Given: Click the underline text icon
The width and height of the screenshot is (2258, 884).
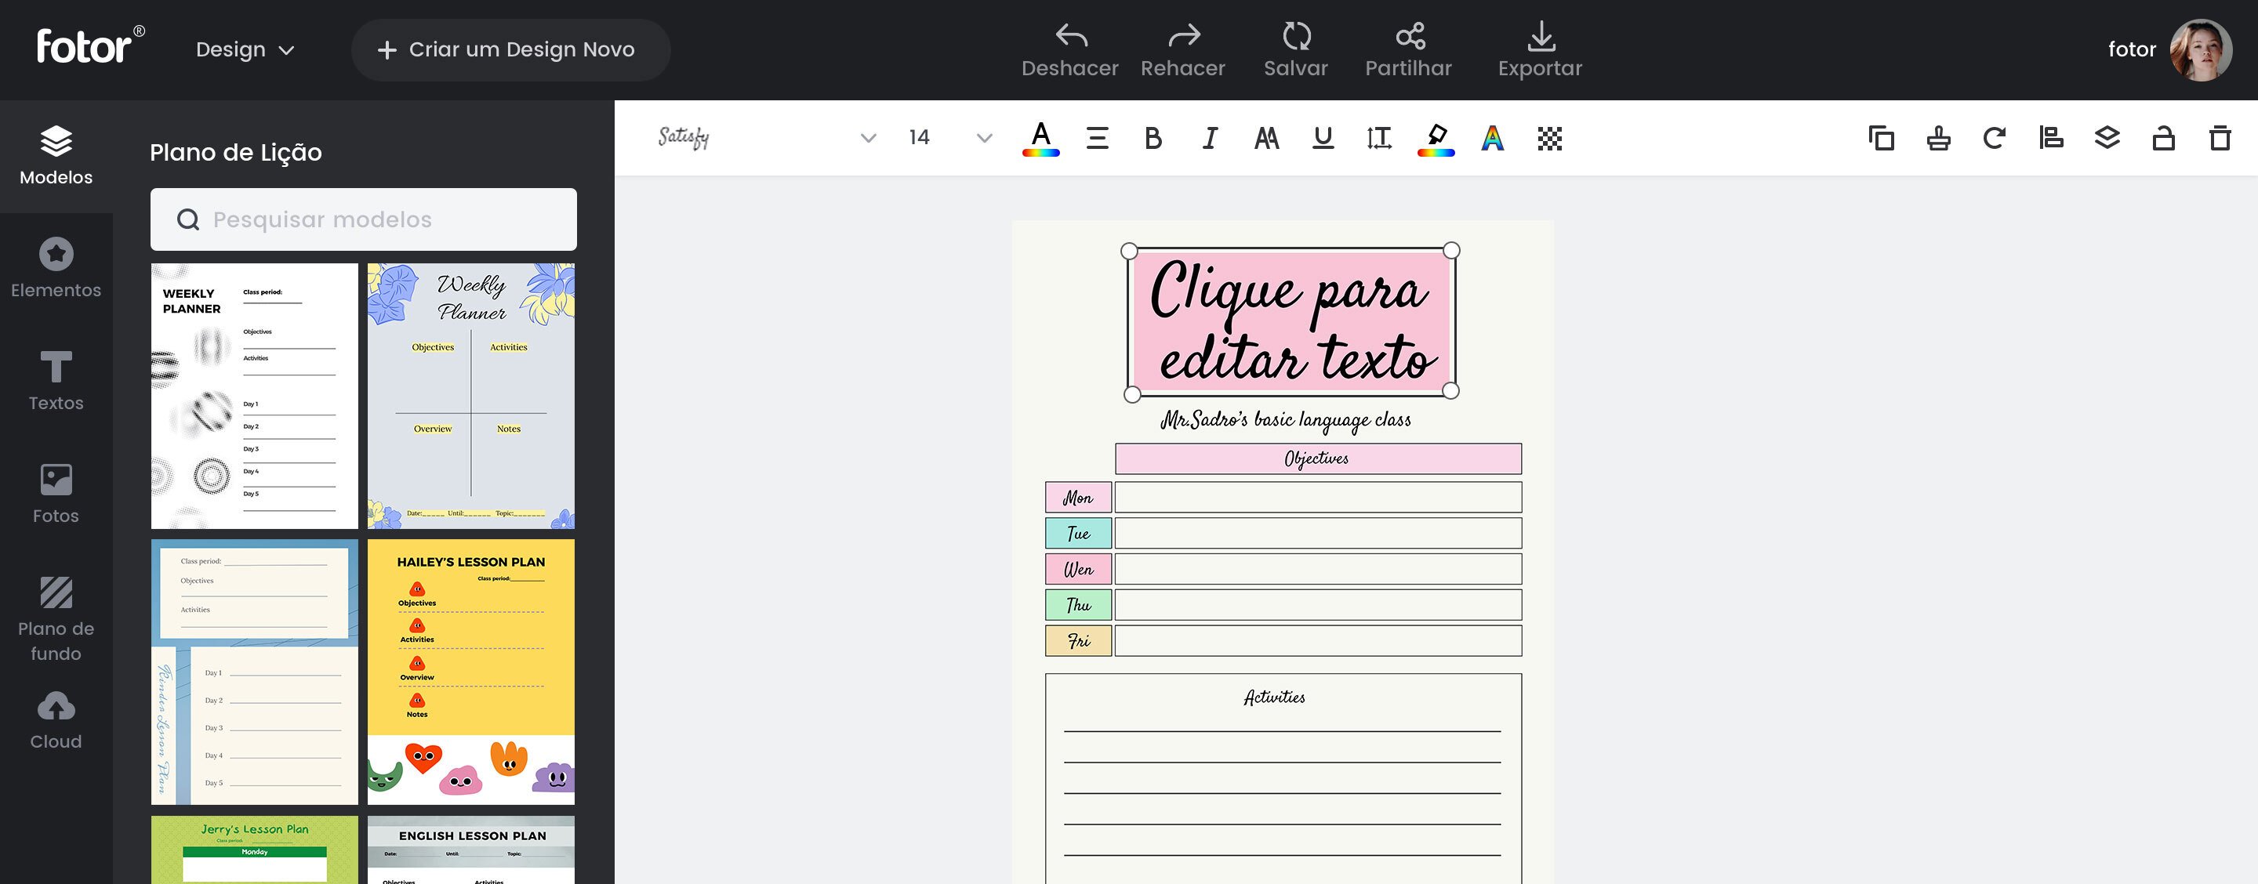Looking at the screenshot, I should pyautogui.click(x=1323, y=138).
